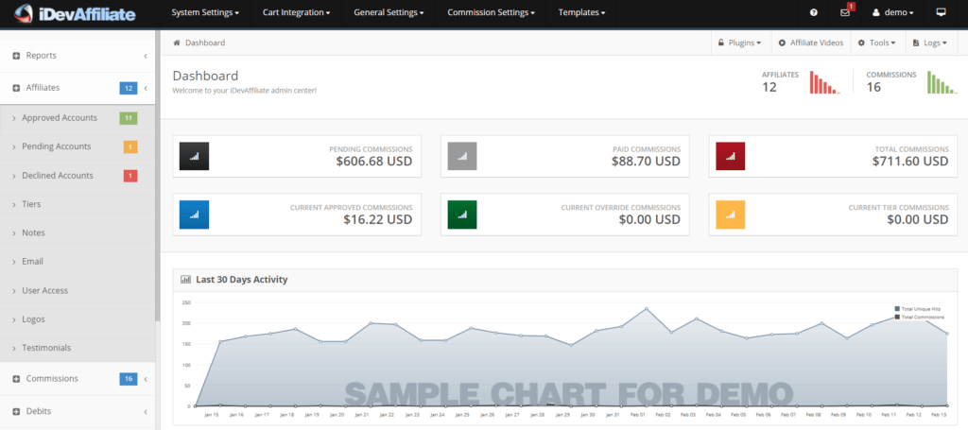
Task: Click the Dashboard home breadcrumb icon
Action: pyautogui.click(x=177, y=43)
